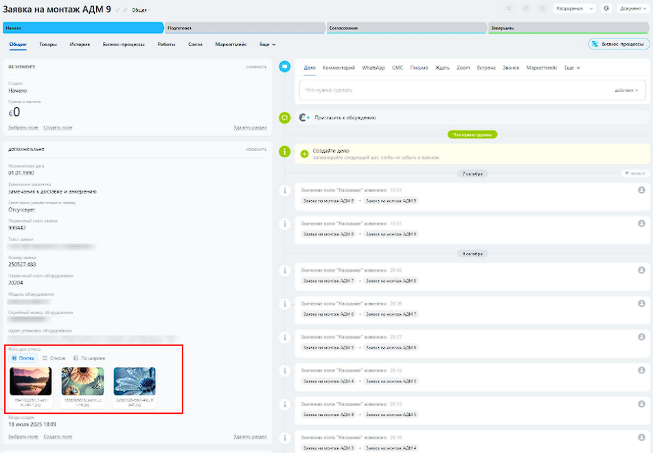Image resolution: width=653 pixels, height=453 pixels.
Task: Switch photo view to Список
Action: [54, 358]
